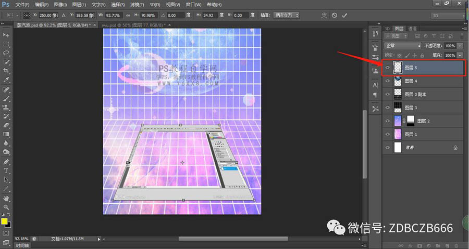Viewport: 469px width, 249px height.
Task: Select the Hand tool
Action: 6,198
